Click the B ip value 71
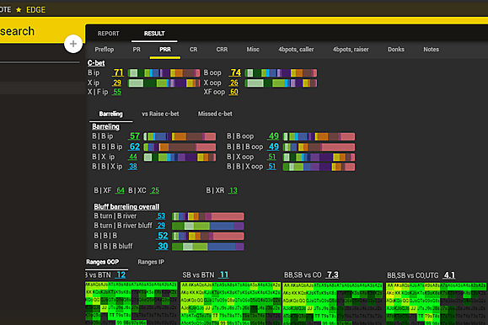Screen dimensions: 488x325 click(118, 72)
